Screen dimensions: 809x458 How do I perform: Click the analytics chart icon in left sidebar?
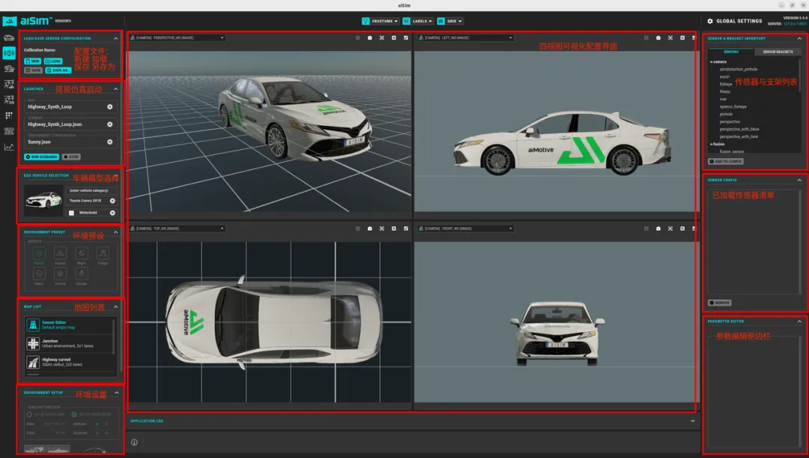coord(9,147)
